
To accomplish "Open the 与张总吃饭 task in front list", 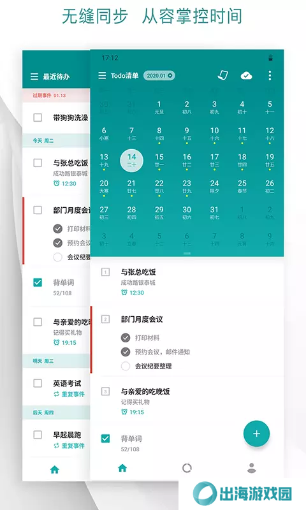I will click(187, 282).
